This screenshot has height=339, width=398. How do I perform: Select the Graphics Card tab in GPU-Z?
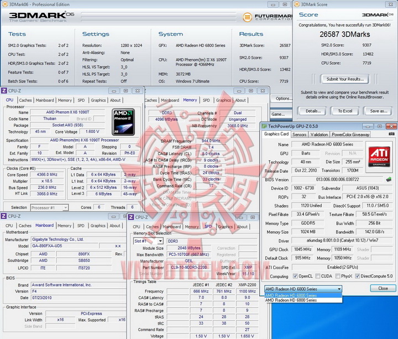tap(276, 133)
